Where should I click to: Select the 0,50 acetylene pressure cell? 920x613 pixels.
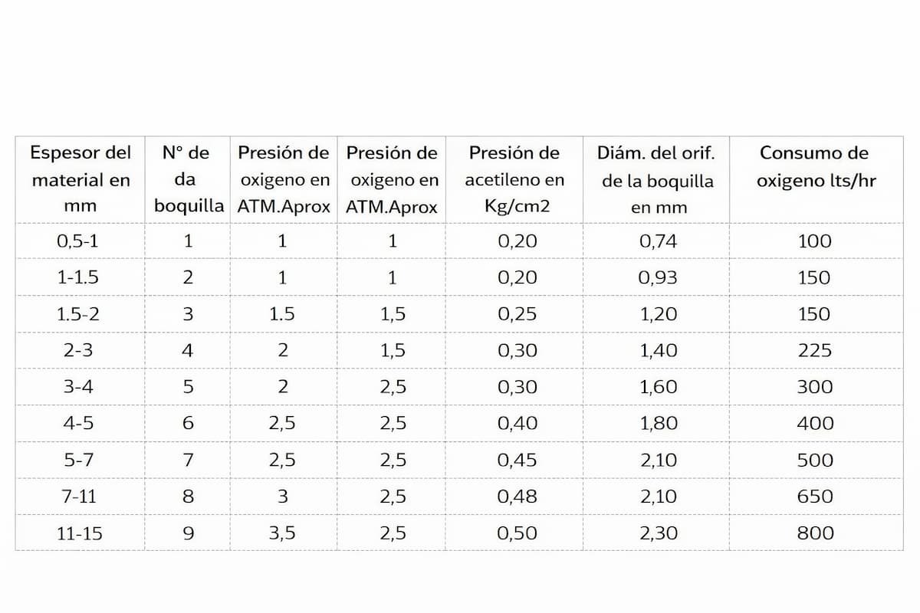pyautogui.click(x=517, y=534)
